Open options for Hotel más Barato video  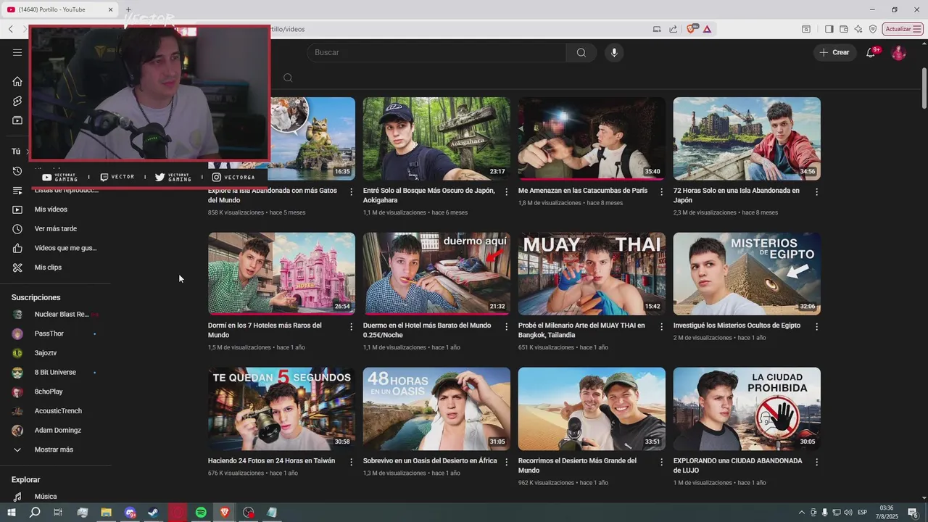506,327
